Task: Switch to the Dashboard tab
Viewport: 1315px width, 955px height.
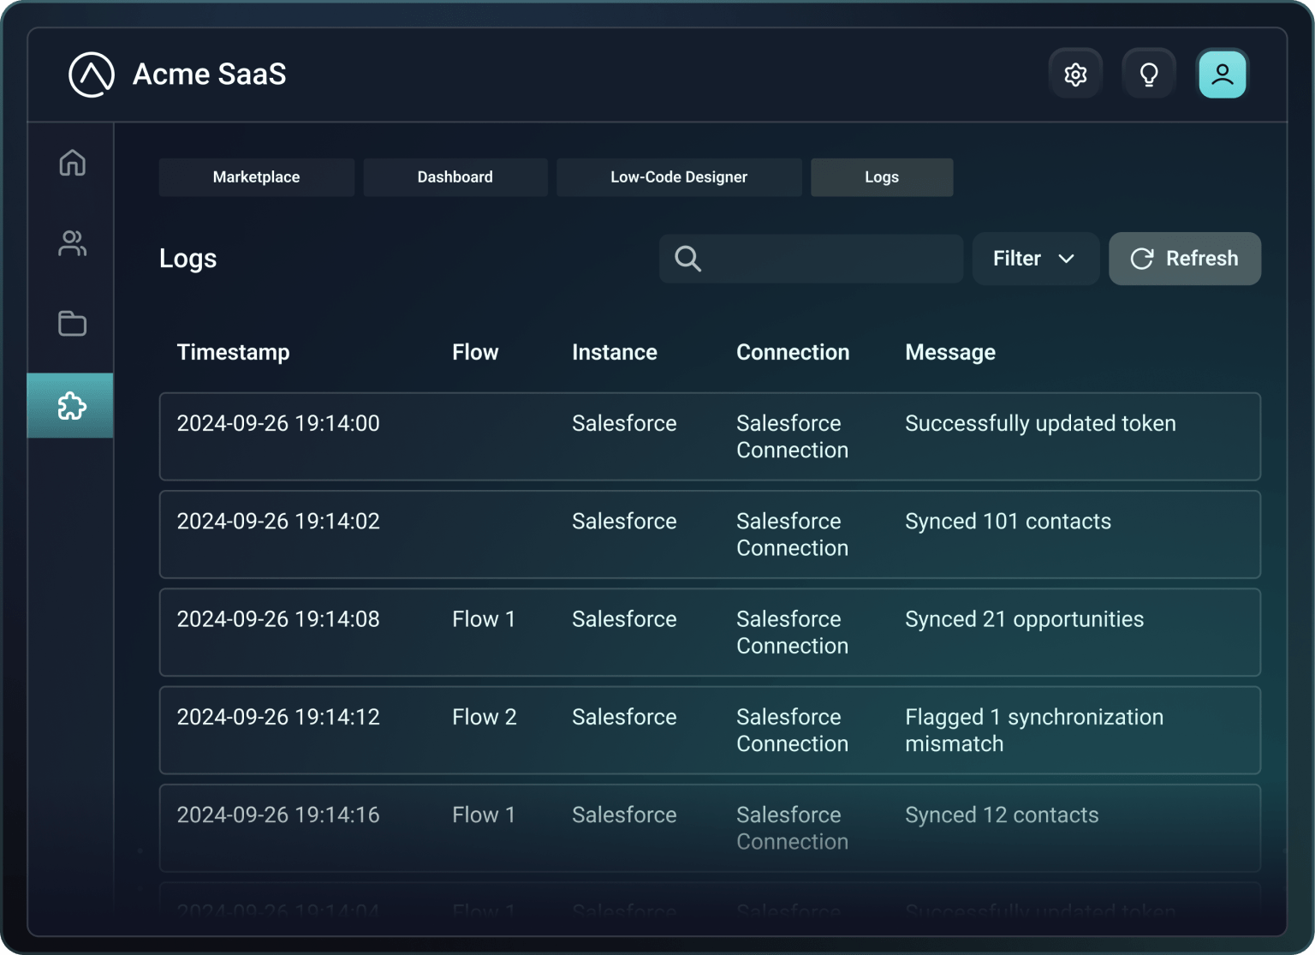Action: pos(455,177)
